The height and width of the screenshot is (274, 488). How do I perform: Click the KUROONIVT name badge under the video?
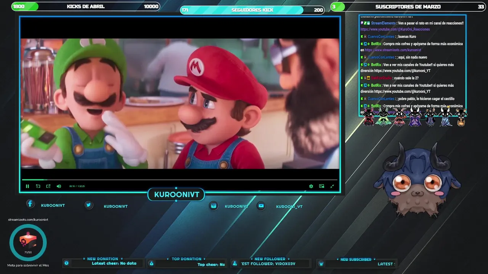click(x=177, y=195)
